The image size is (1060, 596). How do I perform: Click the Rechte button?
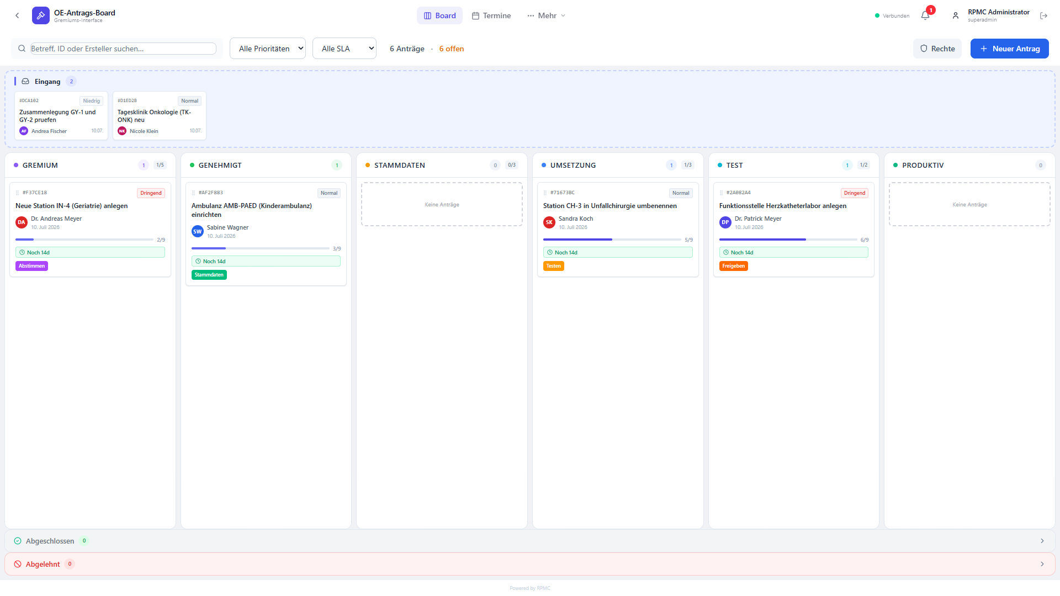937,49
